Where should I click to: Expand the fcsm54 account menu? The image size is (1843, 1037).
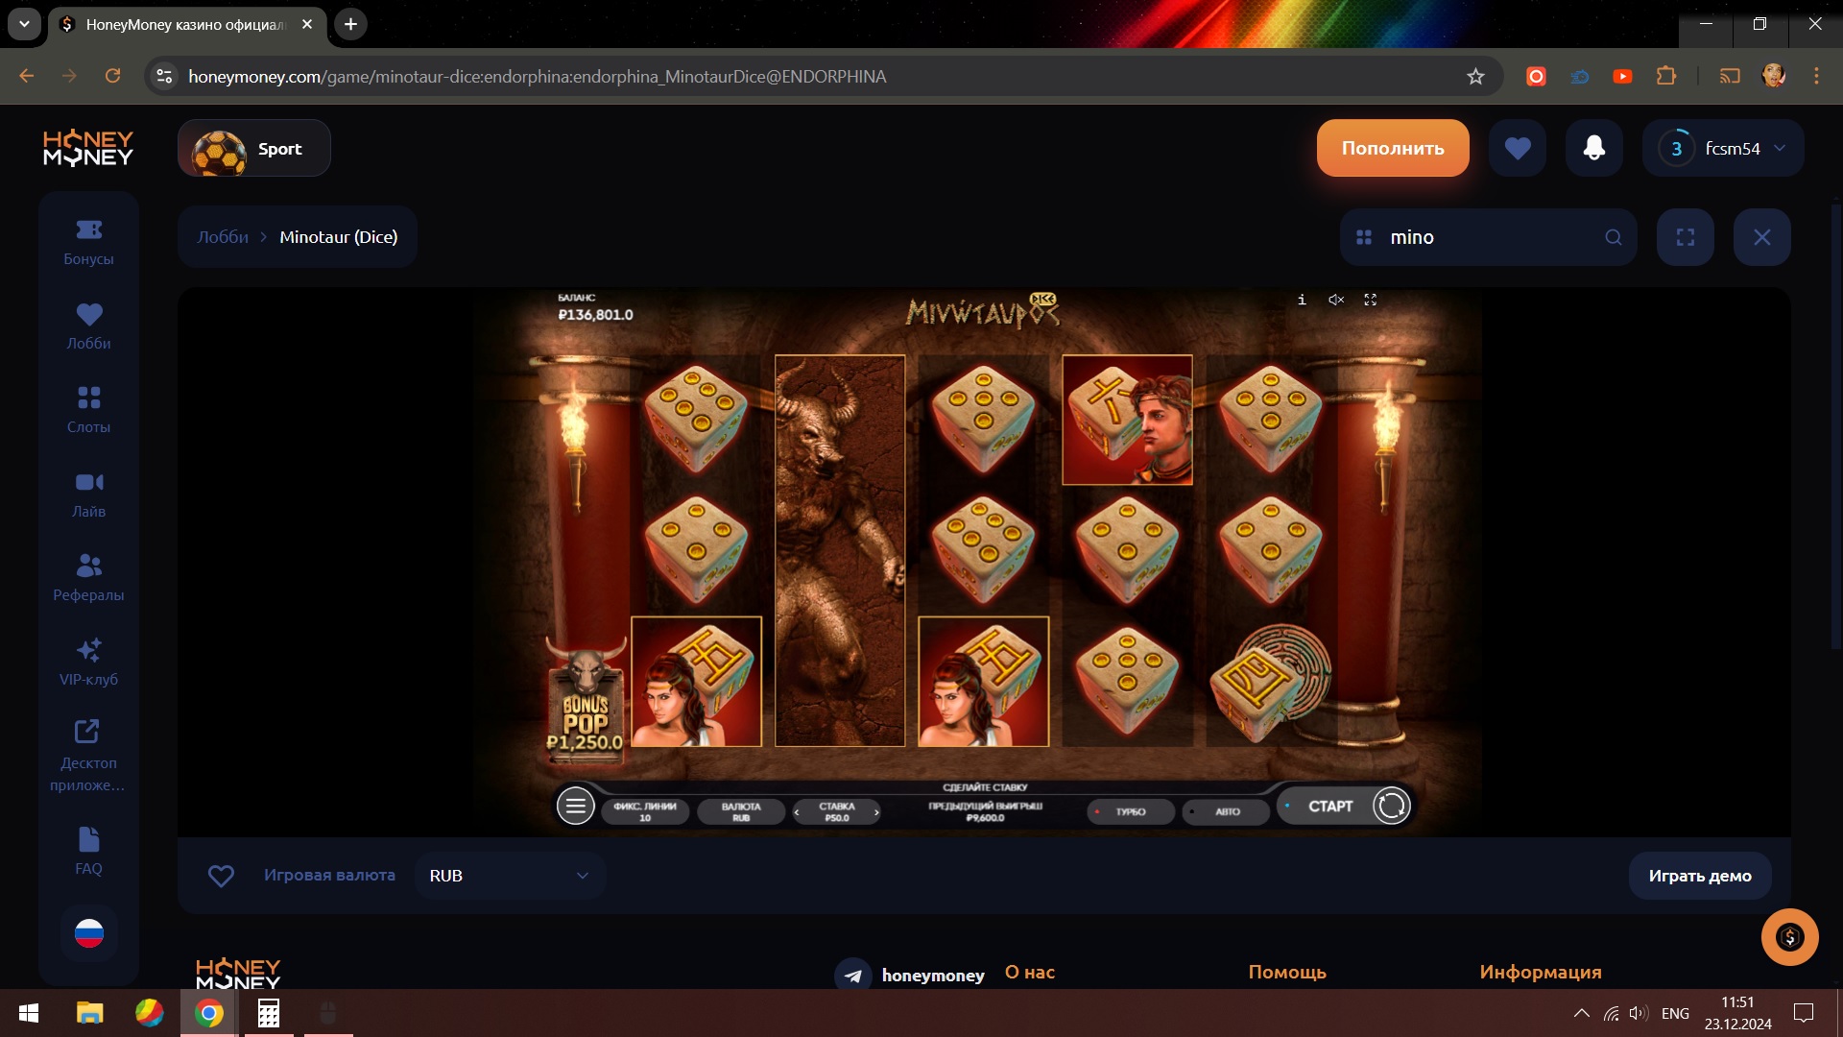coord(1723,148)
